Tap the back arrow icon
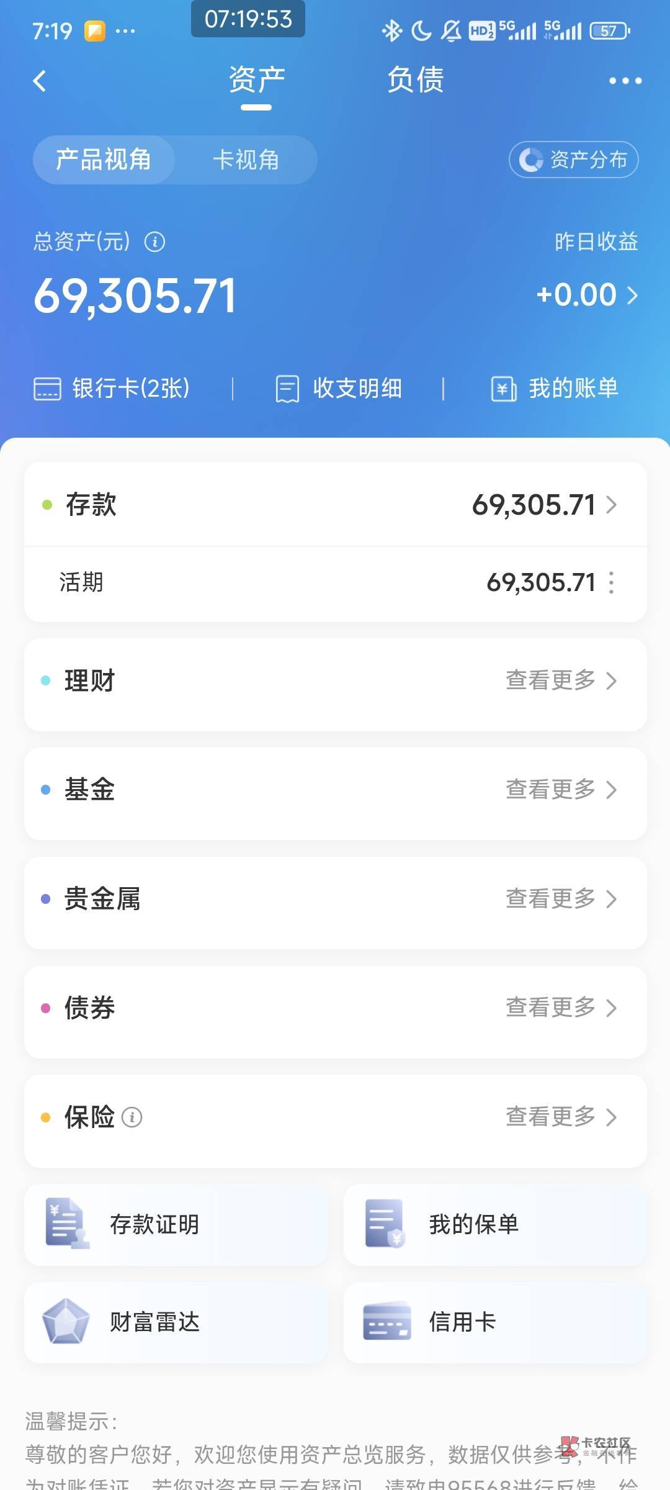 coord(40,81)
